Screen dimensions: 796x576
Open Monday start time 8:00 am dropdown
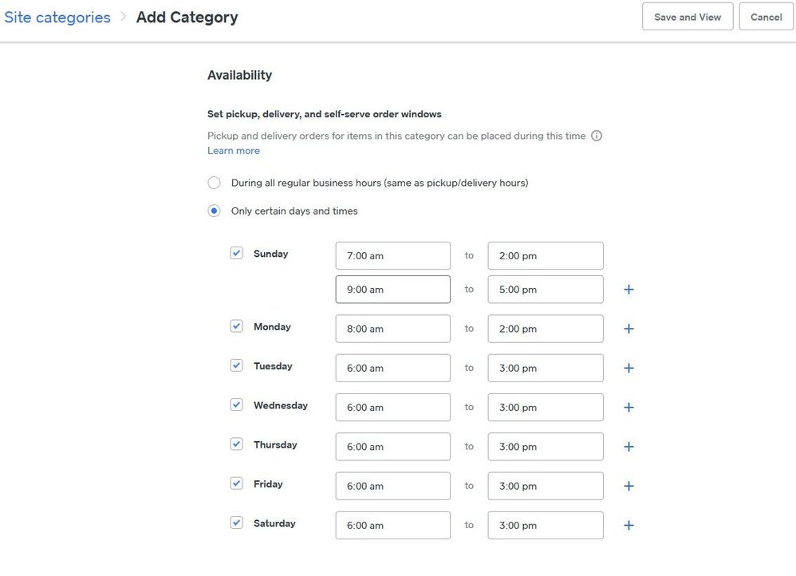[x=392, y=329]
